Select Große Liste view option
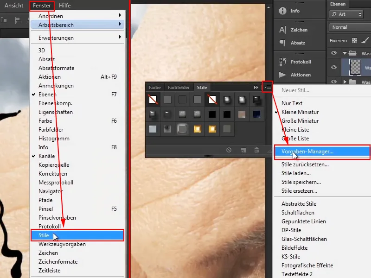This screenshot has width=371, height=278. [x=295, y=139]
